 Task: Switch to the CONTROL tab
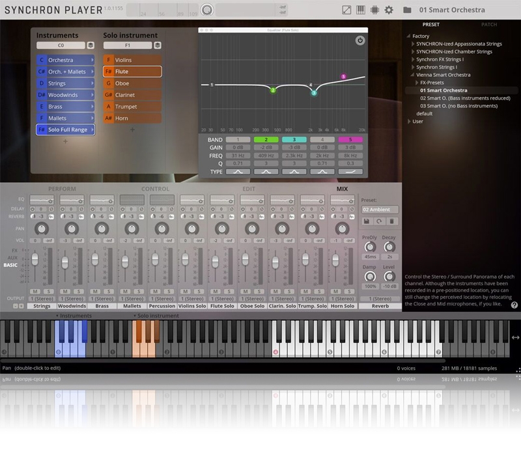click(x=155, y=189)
